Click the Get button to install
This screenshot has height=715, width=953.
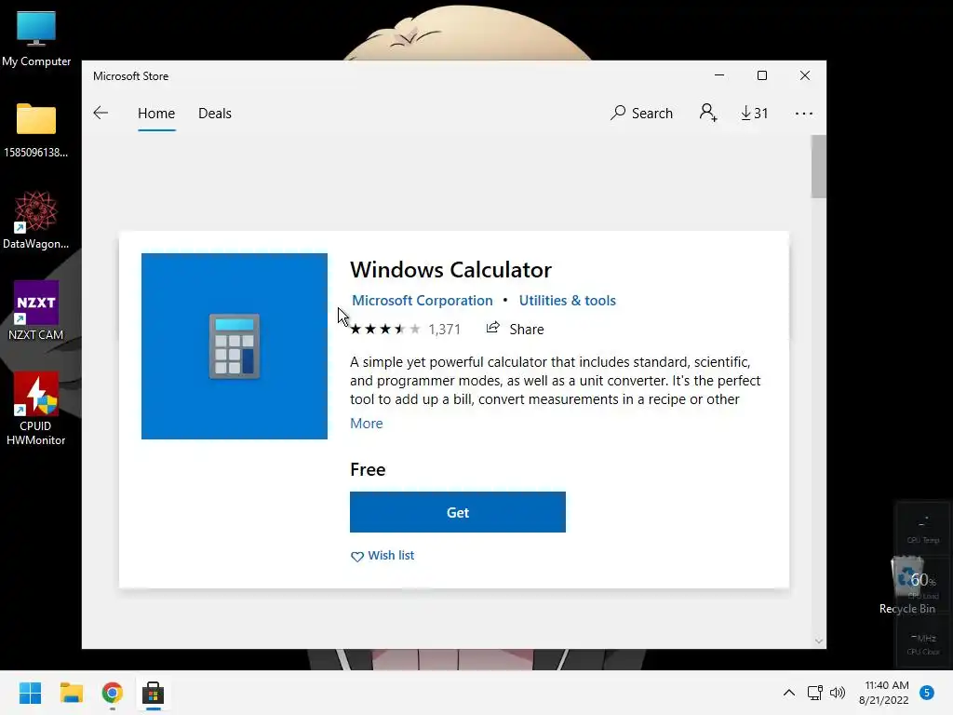click(x=458, y=512)
